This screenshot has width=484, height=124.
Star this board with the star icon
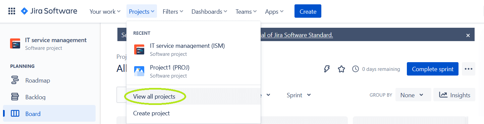click(341, 69)
